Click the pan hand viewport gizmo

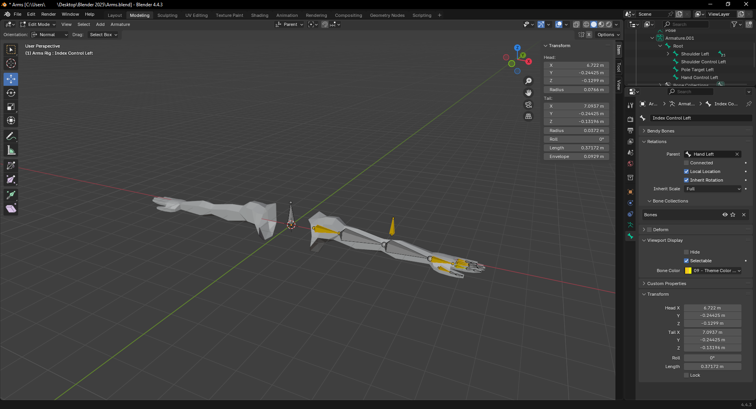click(x=528, y=93)
